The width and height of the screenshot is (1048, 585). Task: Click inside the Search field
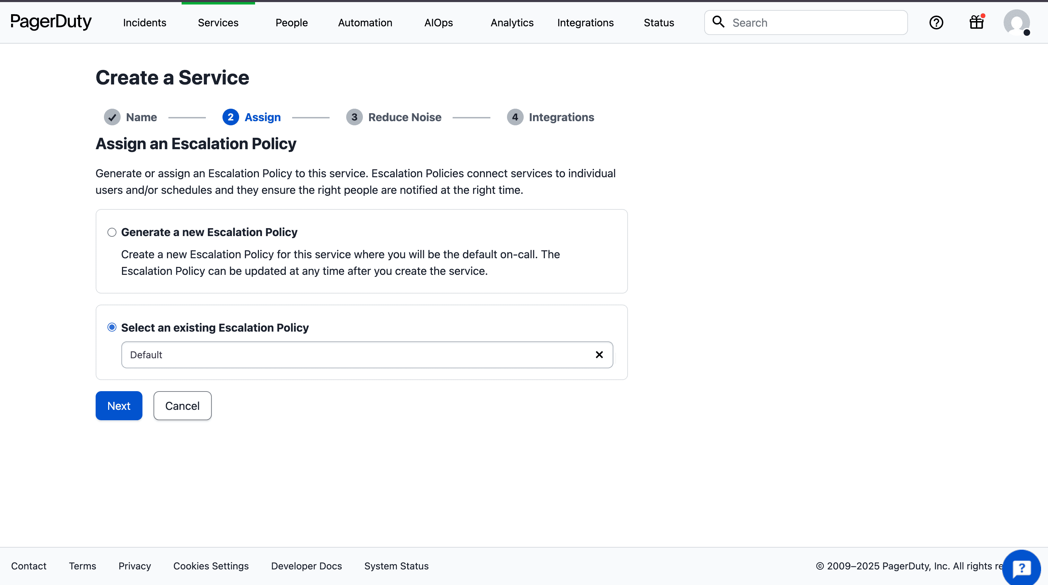[805, 22]
